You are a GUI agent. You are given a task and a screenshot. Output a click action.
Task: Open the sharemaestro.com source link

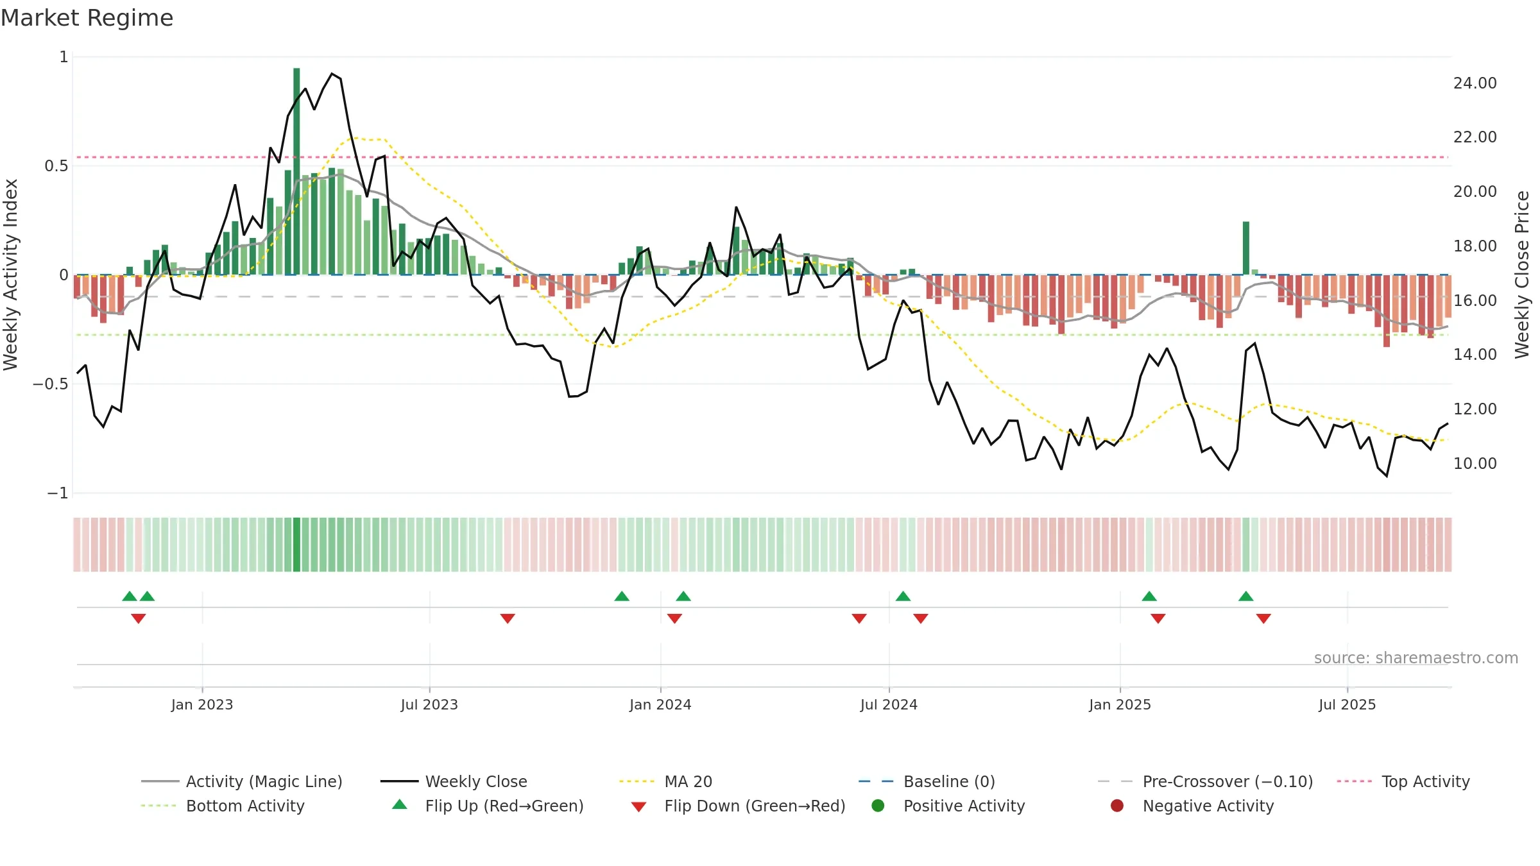point(1416,658)
